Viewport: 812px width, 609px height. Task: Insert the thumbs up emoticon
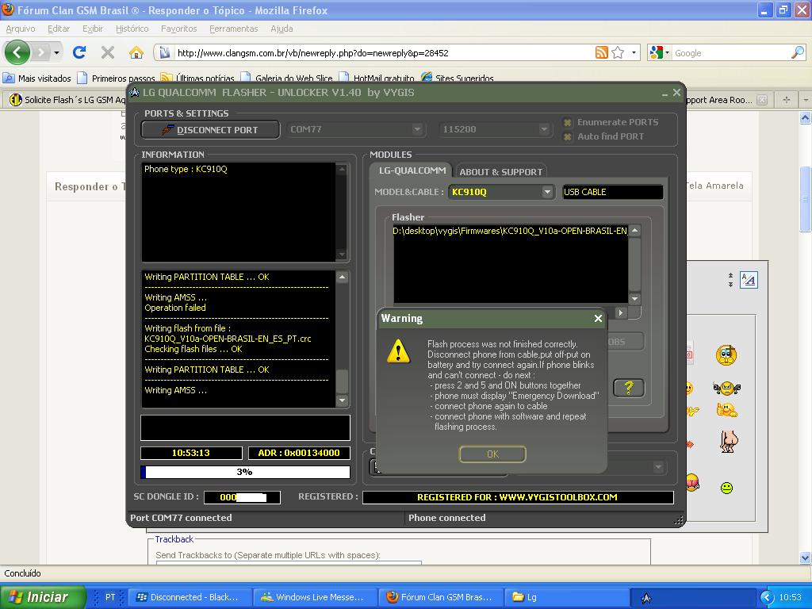(726, 410)
